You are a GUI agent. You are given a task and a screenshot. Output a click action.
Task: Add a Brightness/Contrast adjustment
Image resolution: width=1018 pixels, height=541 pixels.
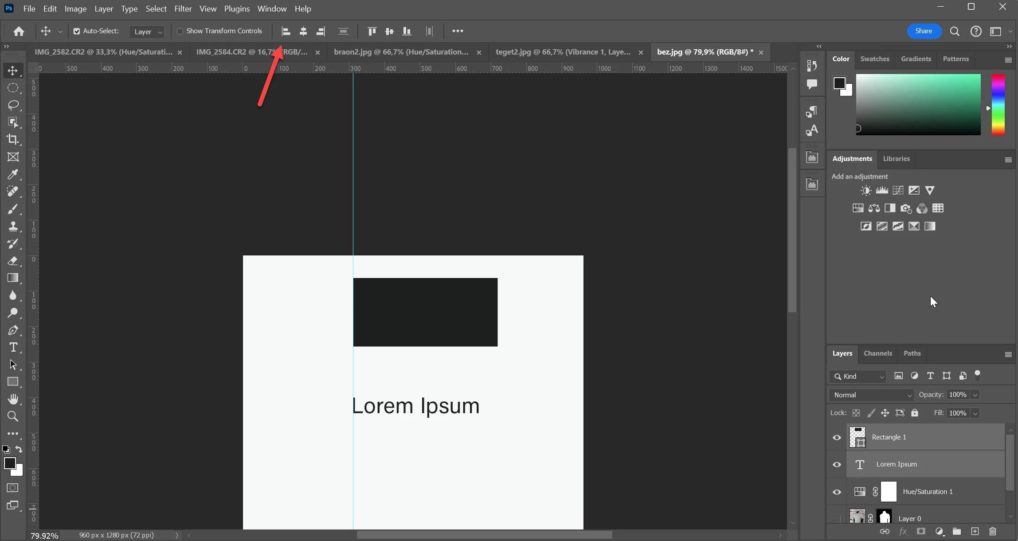865,191
